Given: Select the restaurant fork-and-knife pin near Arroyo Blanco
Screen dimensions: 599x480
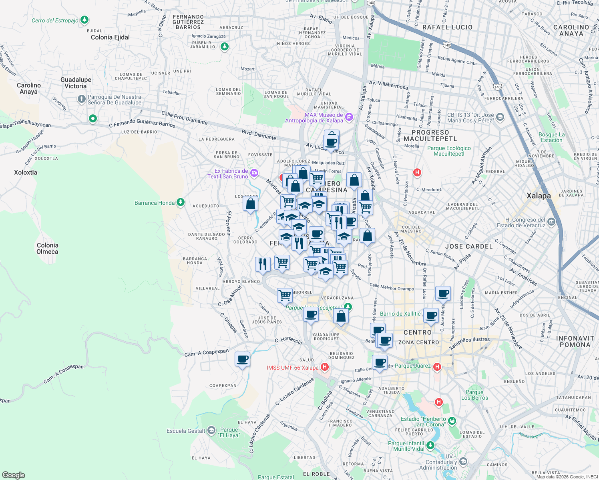Looking at the screenshot, I should tap(263, 264).
